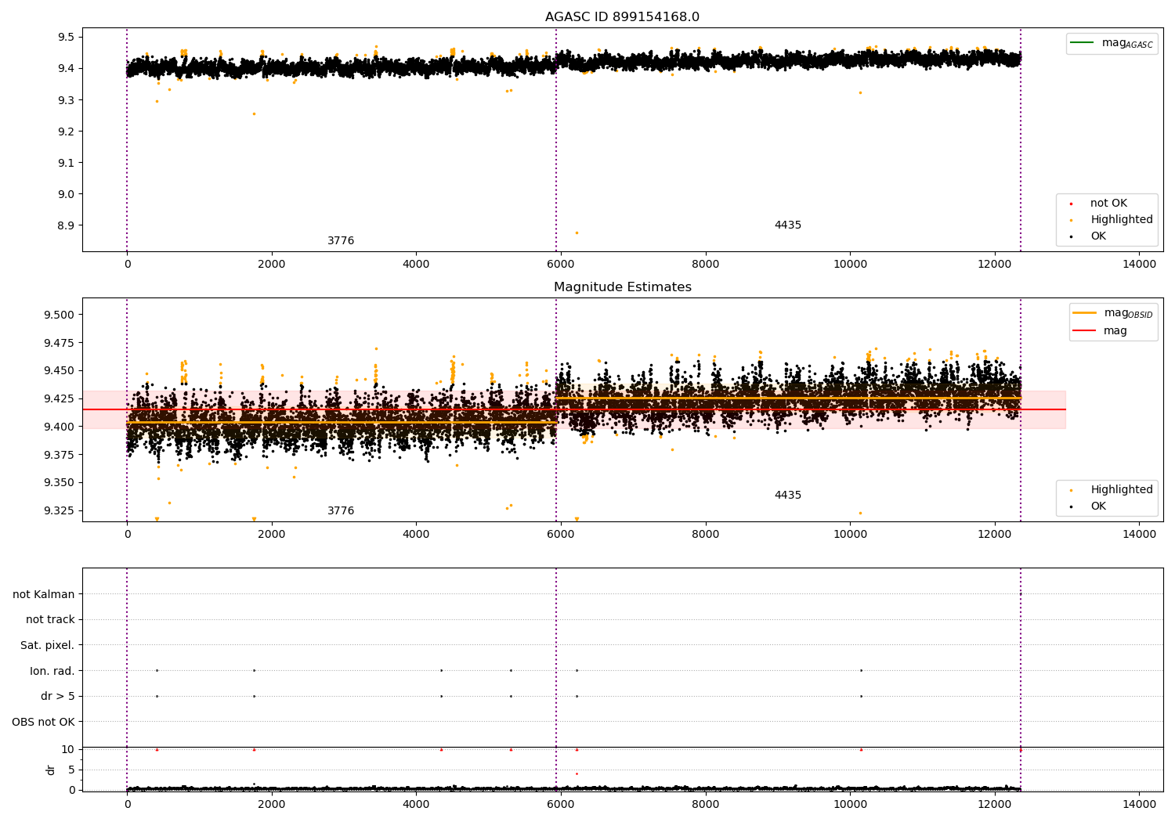Click the 'Sat. pixel.' axis label

point(48,645)
